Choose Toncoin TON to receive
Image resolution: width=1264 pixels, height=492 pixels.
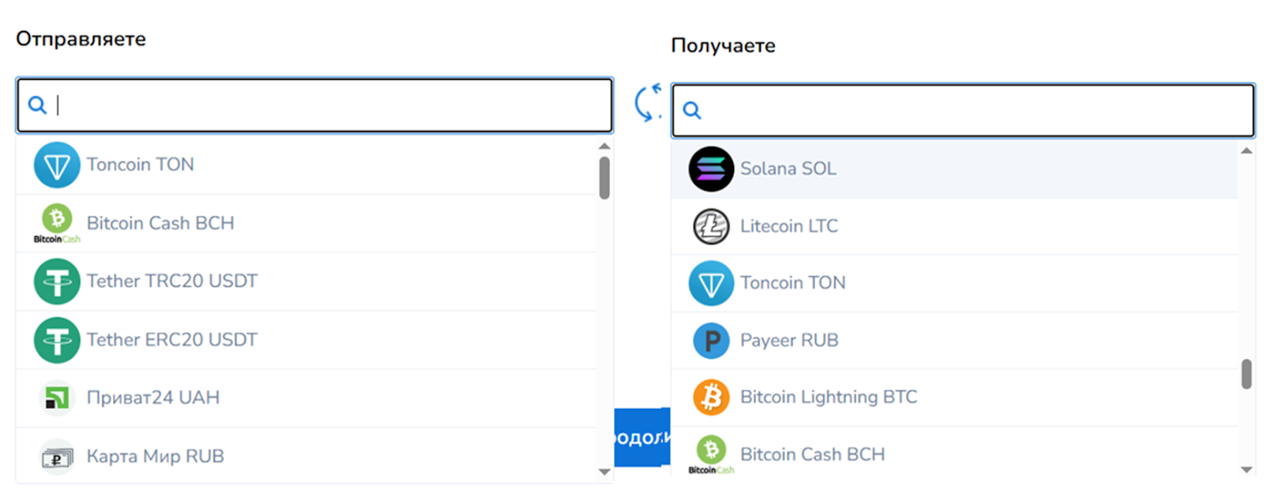[954, 284]
